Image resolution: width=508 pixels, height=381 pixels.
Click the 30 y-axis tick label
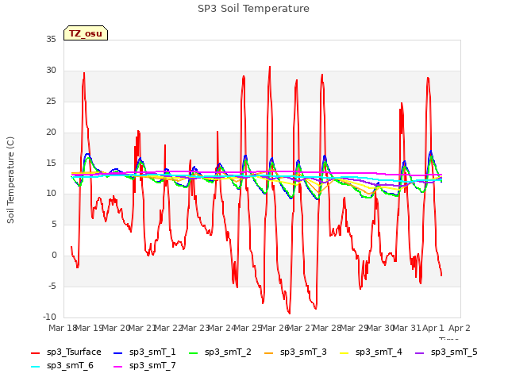pos(51,71)
